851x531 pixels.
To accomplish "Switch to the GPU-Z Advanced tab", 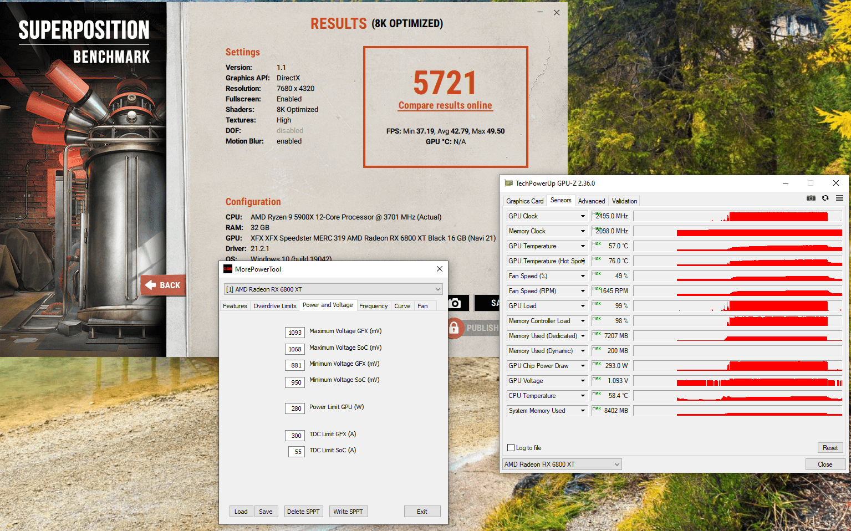I will coord(592,201).
